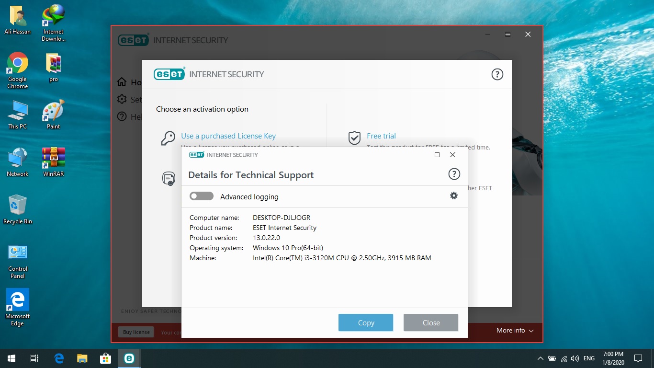Click the shield icon beside Free trial
The image size is (654, 368).
pyautogui.click(x=354, y=138)
